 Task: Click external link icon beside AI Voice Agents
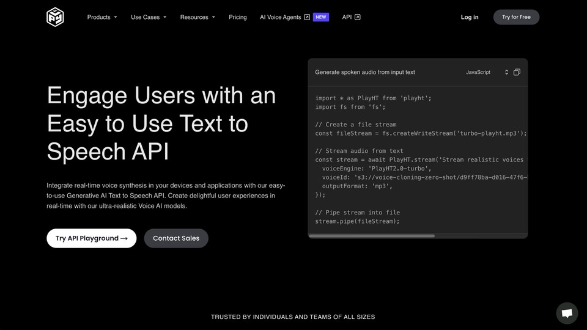(x=307, y=17)
